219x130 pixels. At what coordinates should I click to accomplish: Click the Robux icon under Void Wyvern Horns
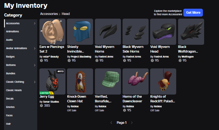(x=97, y=61)
